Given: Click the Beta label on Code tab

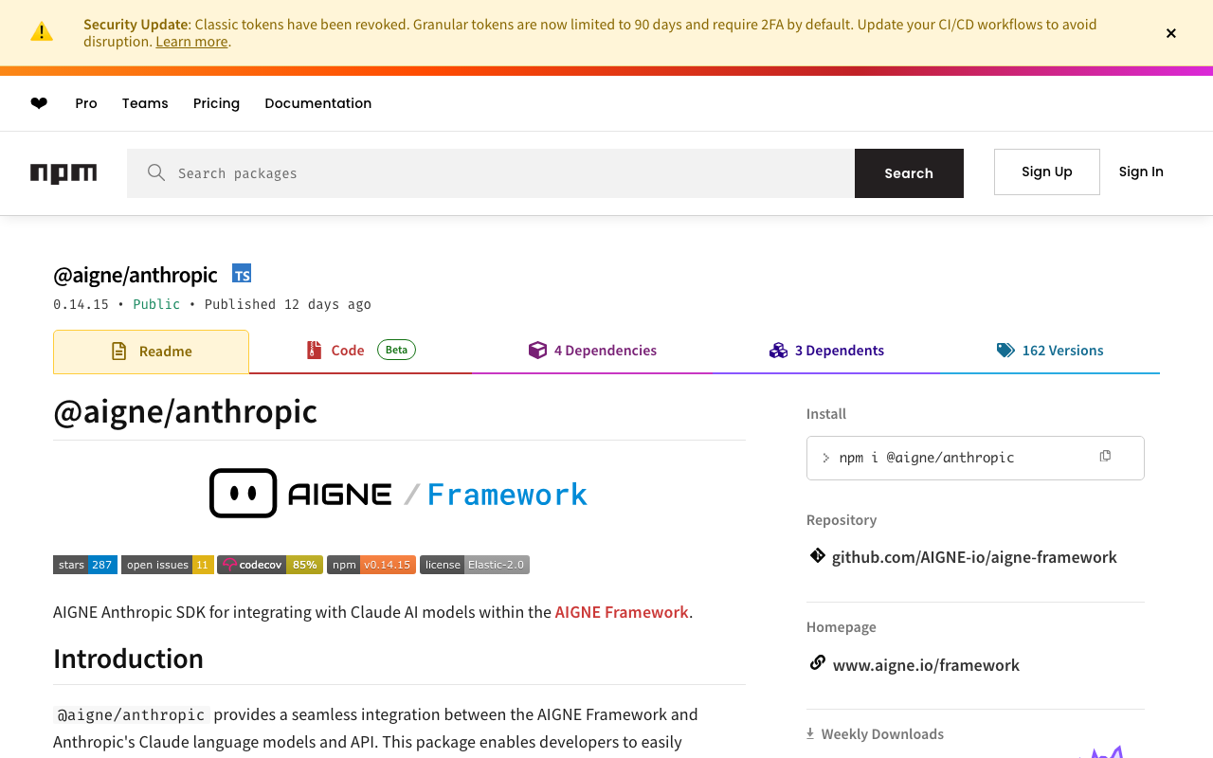Looking at the screenshot, I should (396, 350).
